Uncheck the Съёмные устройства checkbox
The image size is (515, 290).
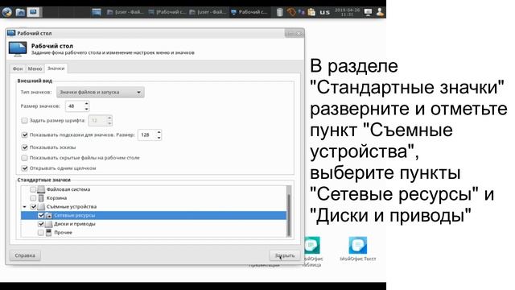coord(33,207)
